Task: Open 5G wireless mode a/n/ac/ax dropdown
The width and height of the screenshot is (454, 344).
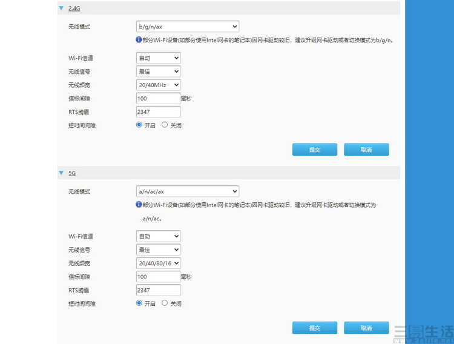Action: pos(187,191)
